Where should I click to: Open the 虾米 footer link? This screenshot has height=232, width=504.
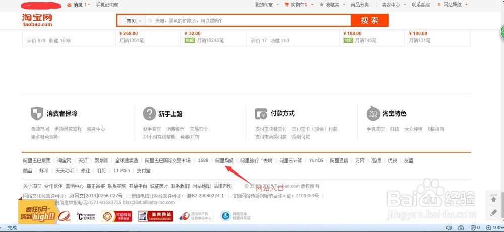point(44,171)
